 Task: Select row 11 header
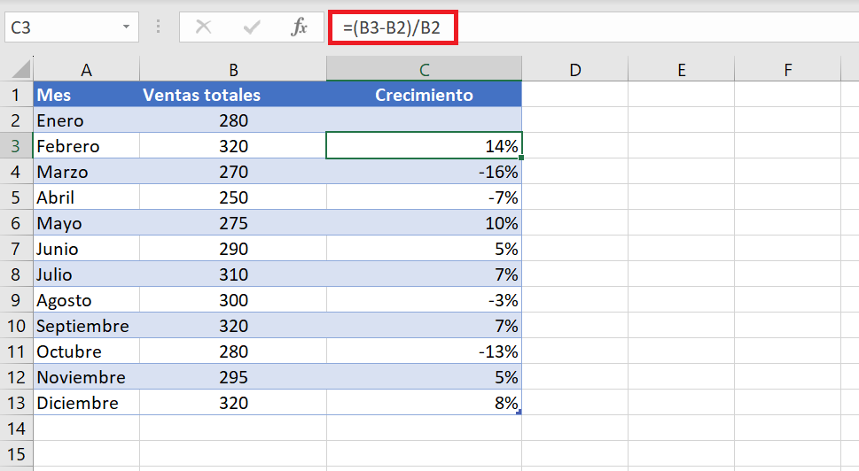tap(16, 351)
